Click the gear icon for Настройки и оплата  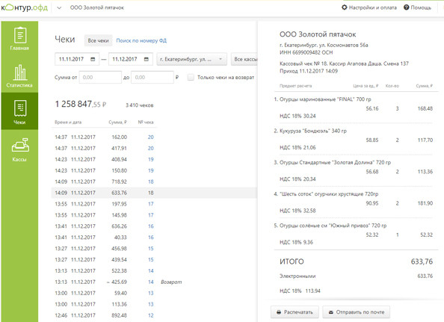click(345, 7)
